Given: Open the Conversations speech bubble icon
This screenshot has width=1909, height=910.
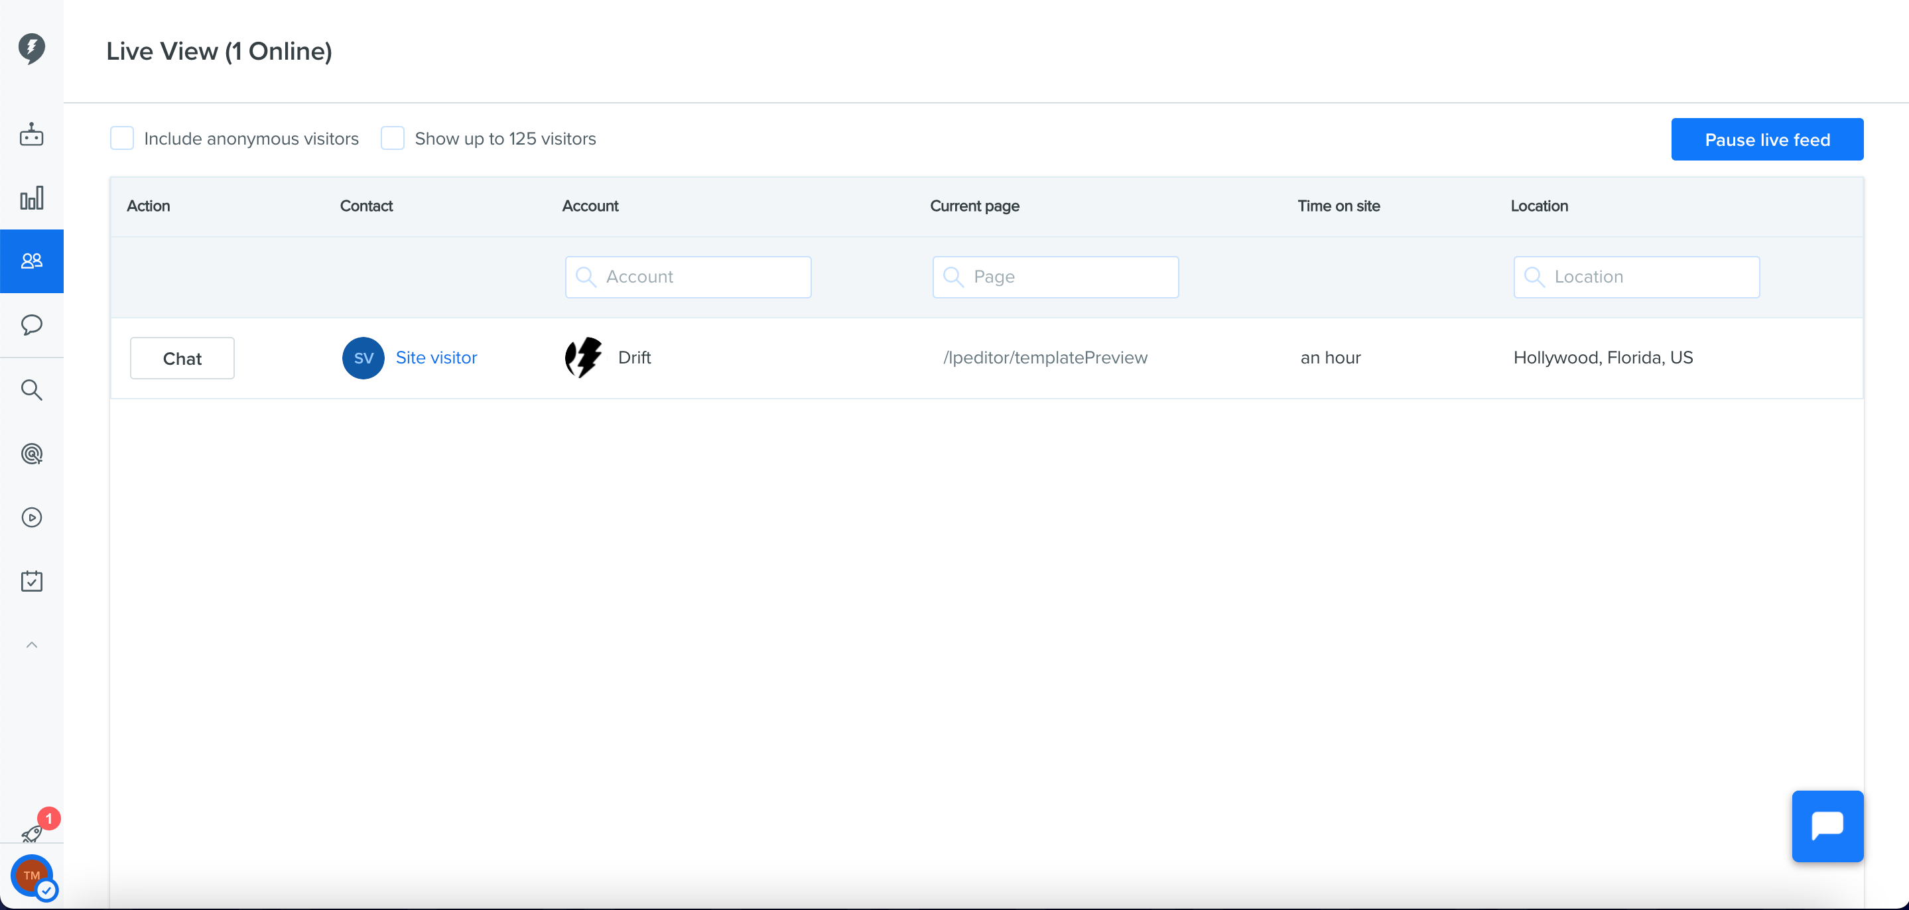Looking at the screenshot, I should click(31, 324).
